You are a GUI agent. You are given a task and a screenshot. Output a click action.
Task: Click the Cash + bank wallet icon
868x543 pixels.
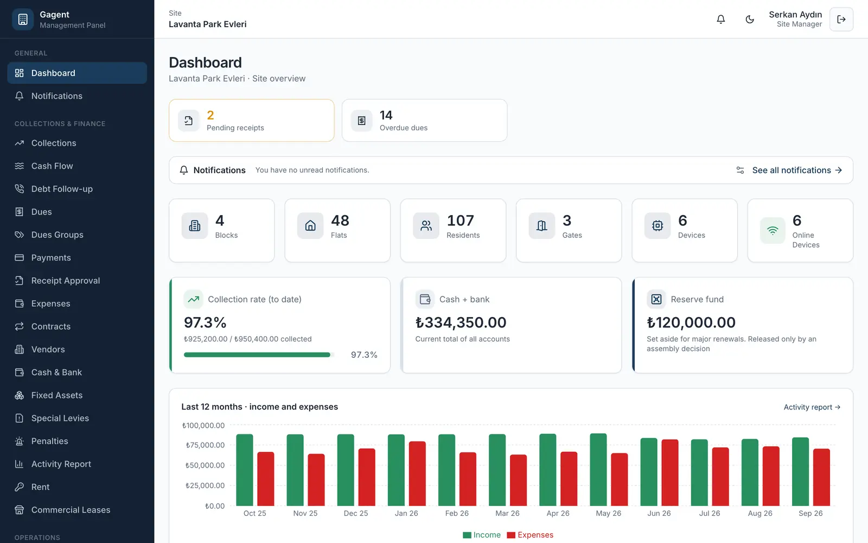425,299
